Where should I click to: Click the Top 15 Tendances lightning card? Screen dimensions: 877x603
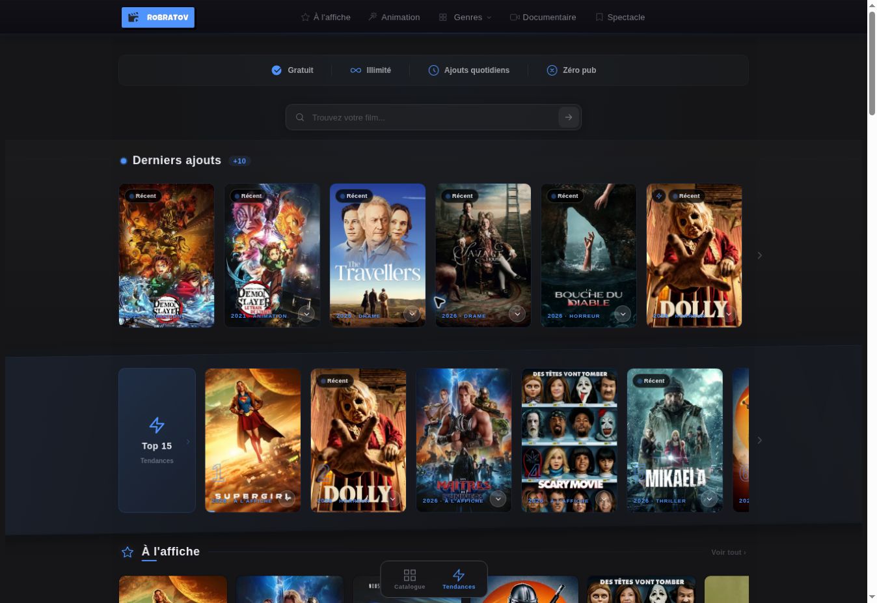point(157,440)
